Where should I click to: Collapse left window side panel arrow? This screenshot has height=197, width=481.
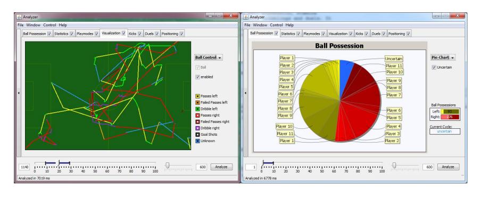(19, 93)
